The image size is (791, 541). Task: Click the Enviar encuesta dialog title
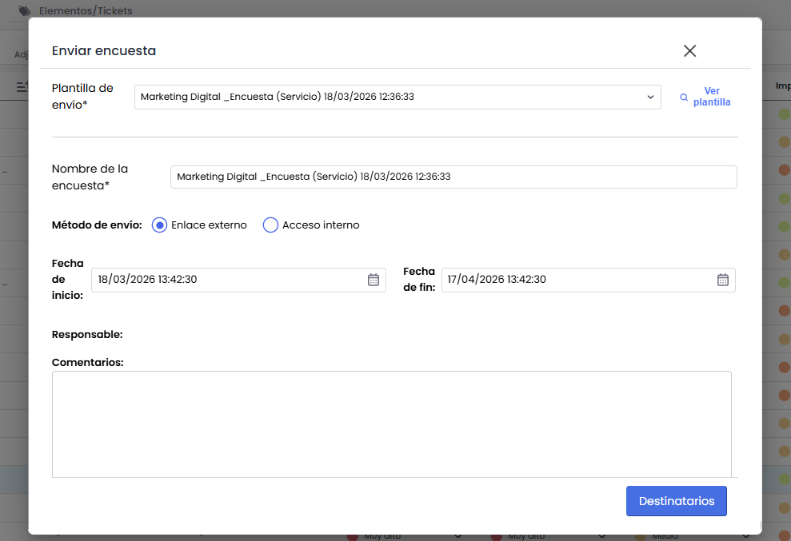tap(104, 51)
